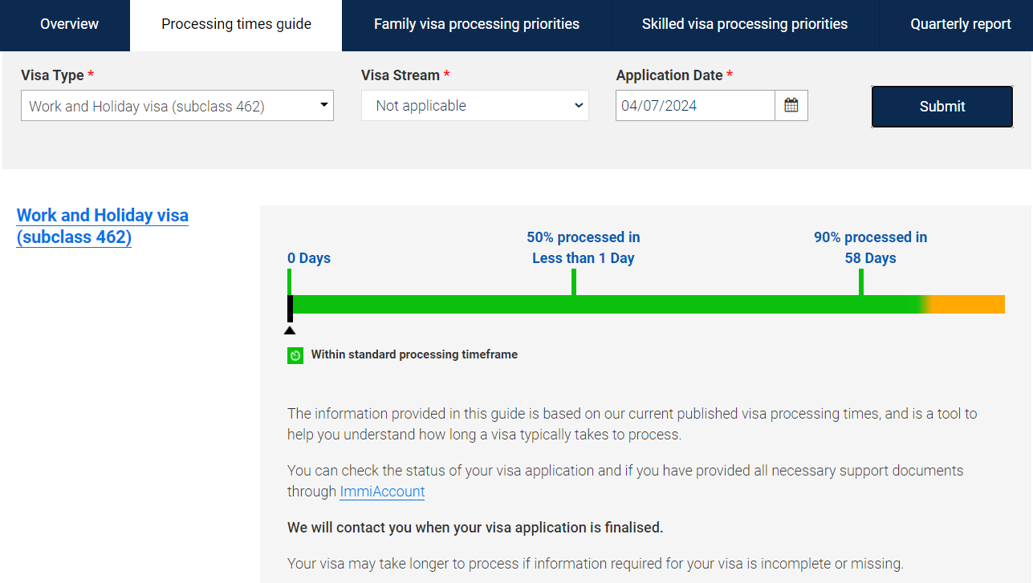Image resolution: width=1033 pixels, height=583 pixels.
Task: Go to Skilled visa processing priorities tab
Action: (x=745, y=24)
